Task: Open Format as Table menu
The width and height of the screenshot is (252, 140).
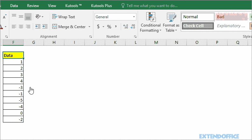Action: click(171, 22)
